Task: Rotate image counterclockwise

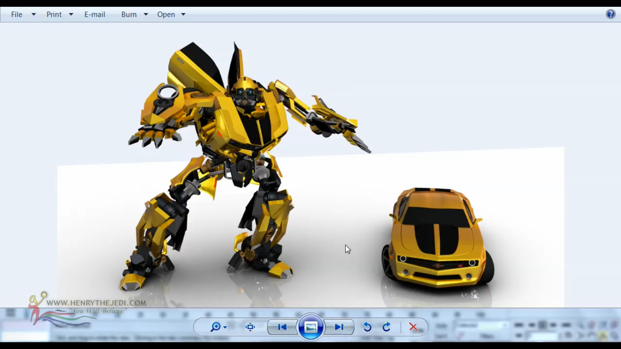Action: (367, 327)
